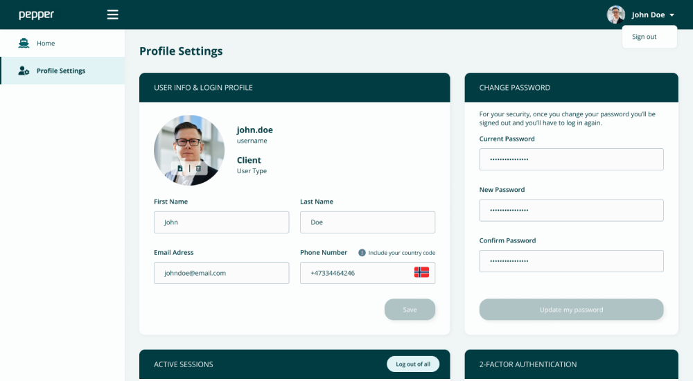
Task: Click John Doe's small avatar in header
Action: click(x=615, y=15)
